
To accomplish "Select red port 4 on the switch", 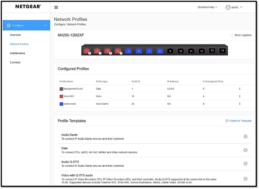I will point(118,51).
